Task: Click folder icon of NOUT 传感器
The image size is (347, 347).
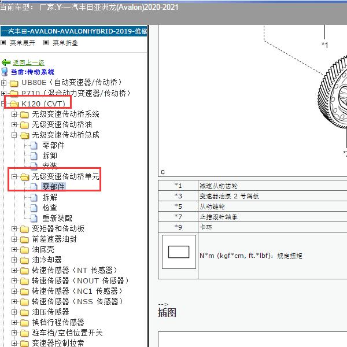Action: 24,281
